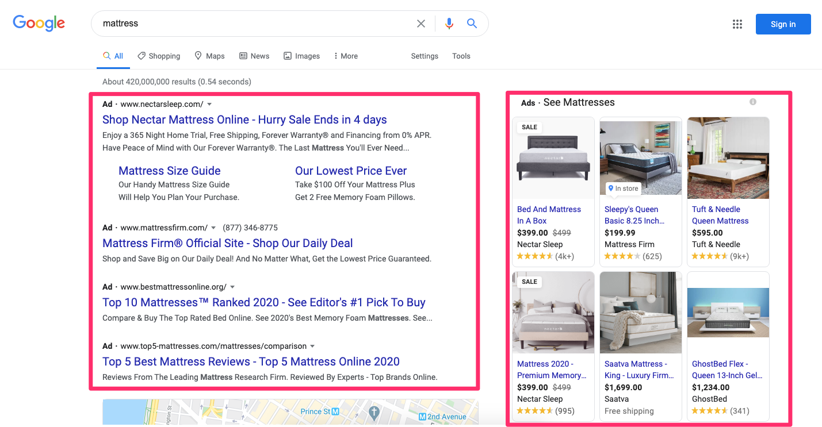Select the All tab
The width and height of the screenshot is (822, 427).
coord(113,56)
